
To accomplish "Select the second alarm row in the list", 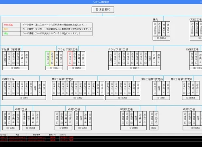I will point(101,140).
